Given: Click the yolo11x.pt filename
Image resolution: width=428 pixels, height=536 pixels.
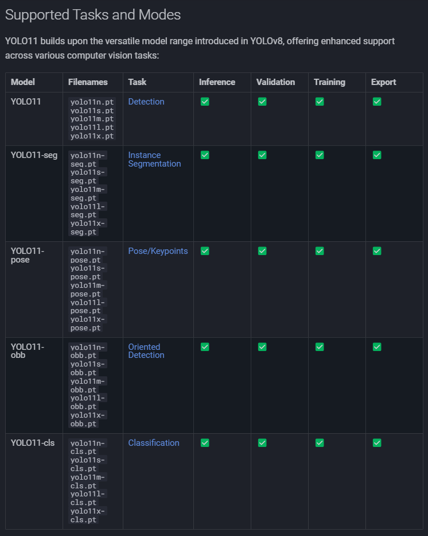Looking at the screenshot, I should coord(92,136).
